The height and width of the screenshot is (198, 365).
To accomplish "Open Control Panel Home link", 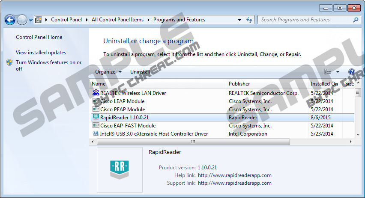I will pos(39,37).
